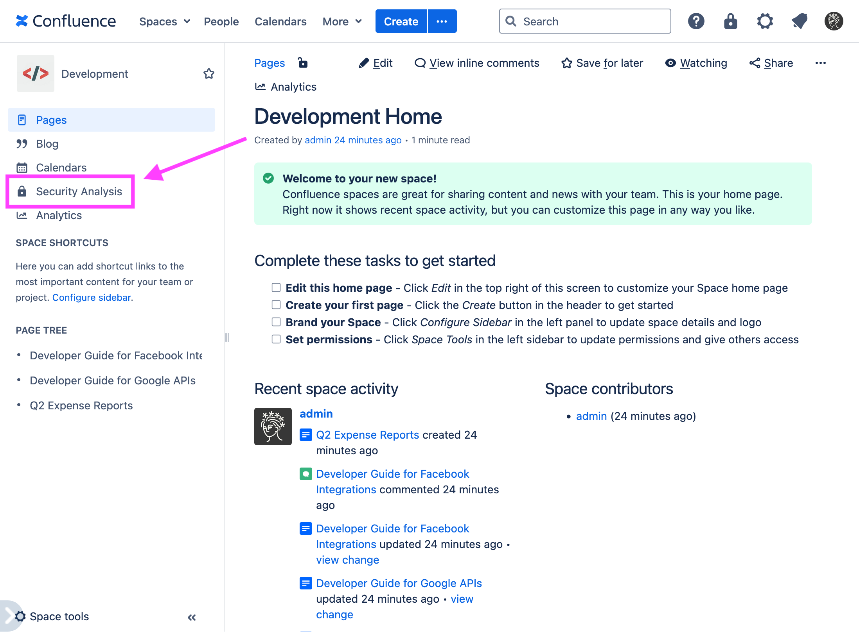The height and width of the screenshot is (632, 859).
Task: Check the Create your first page task
Action: pyautogui.click(x=276, y=305)
